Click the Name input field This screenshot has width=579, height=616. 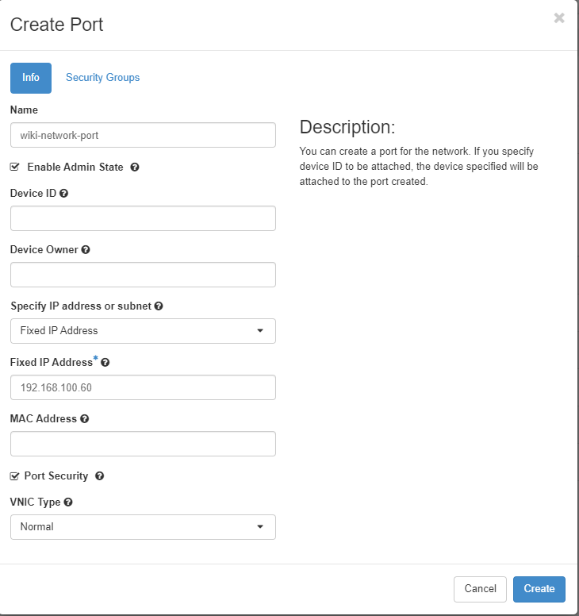click(x=143, y=135)
